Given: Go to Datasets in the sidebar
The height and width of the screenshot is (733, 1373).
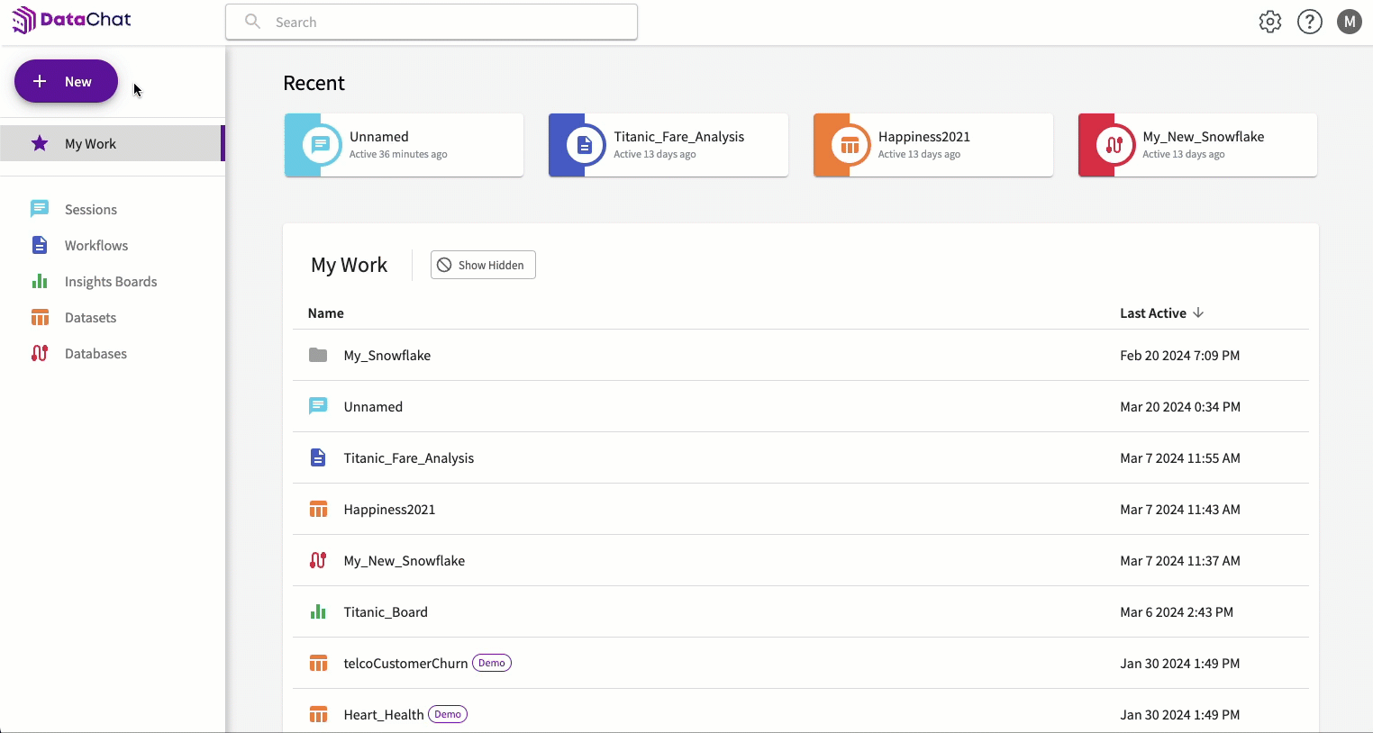Looking at the screenshot, I should pos(90,317).
